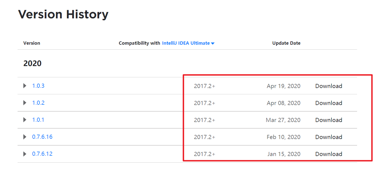Download version 1.0.3

coord(329,86)
